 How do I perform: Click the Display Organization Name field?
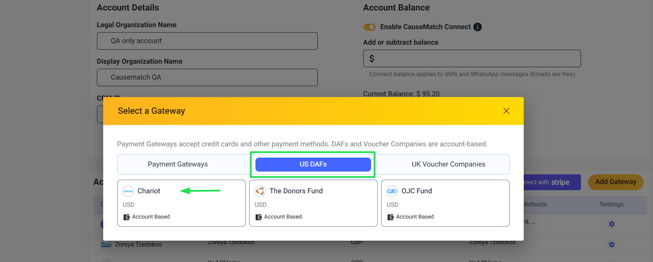coord(207,77)
